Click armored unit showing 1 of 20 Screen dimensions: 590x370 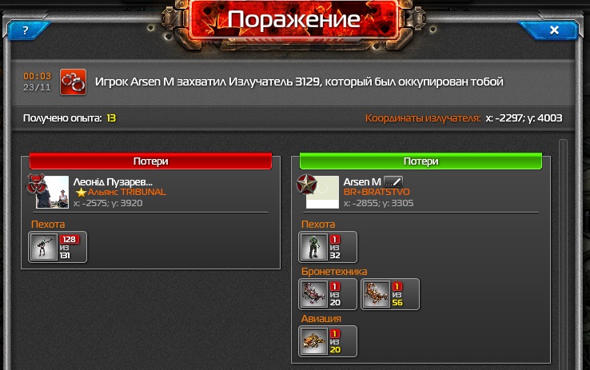click(x=328, y=294)
